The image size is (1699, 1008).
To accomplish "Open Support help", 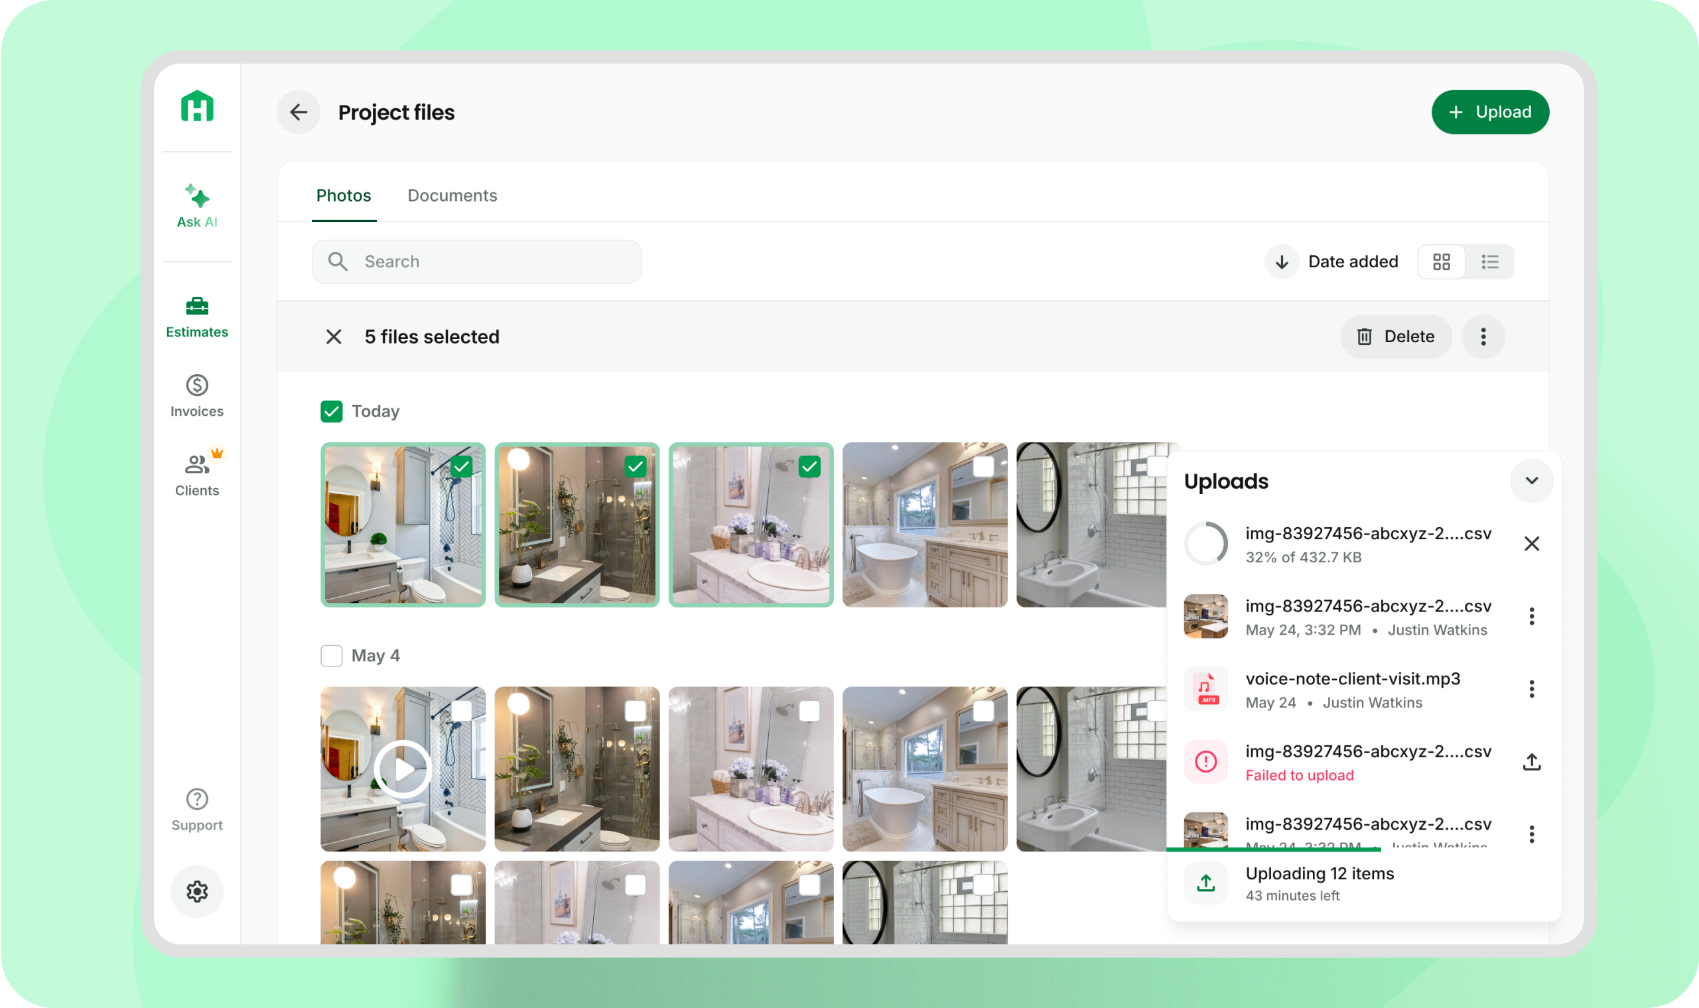I will [197, 810].
